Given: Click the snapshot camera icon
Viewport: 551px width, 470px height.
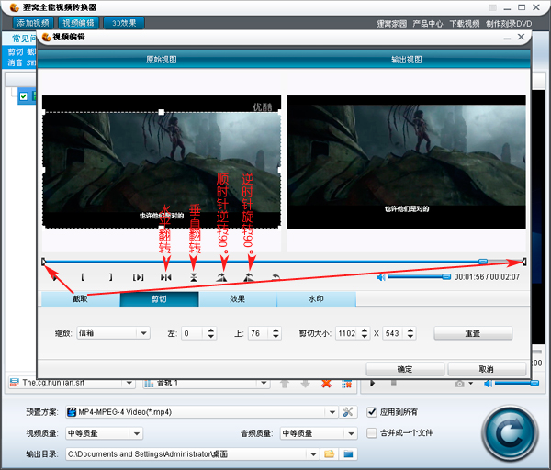Looking at the screenshot, I should coord(460,384).
